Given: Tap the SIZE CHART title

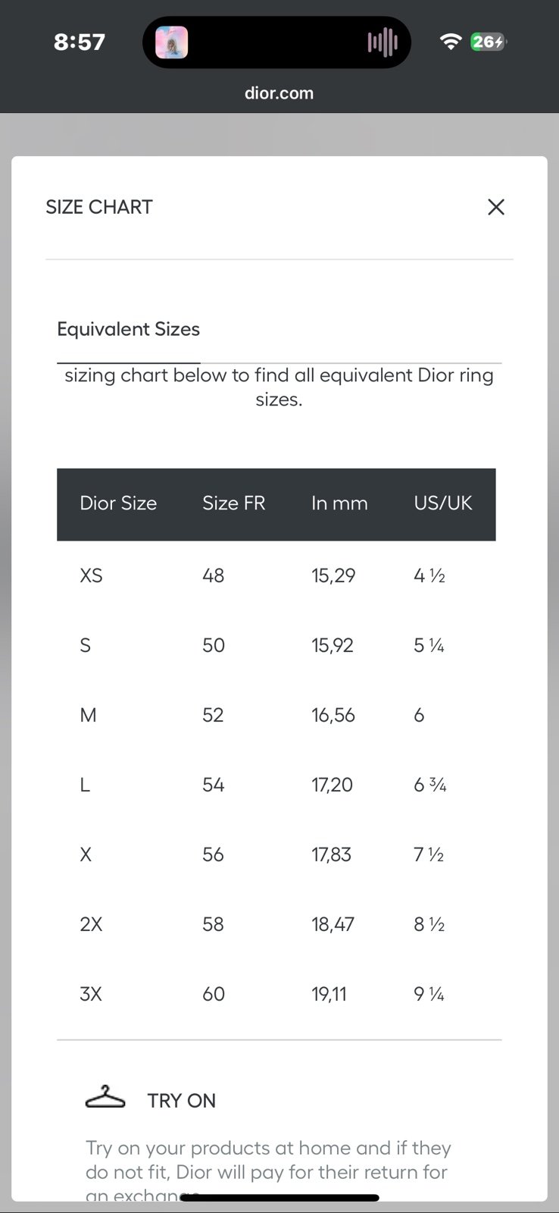Looking at the screenshot, I should coord(99,207).
